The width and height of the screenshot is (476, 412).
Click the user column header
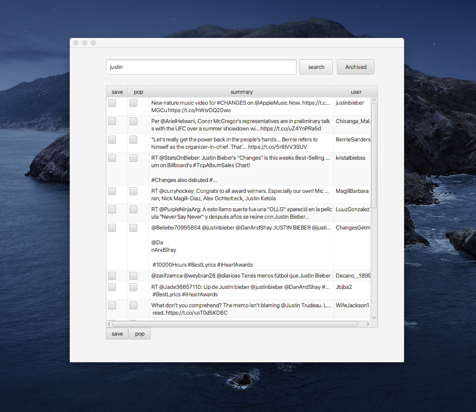click(x=356, y=92)
